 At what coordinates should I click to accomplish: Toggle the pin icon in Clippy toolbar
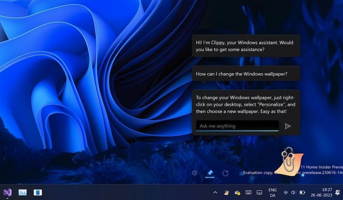coord(210,173)
